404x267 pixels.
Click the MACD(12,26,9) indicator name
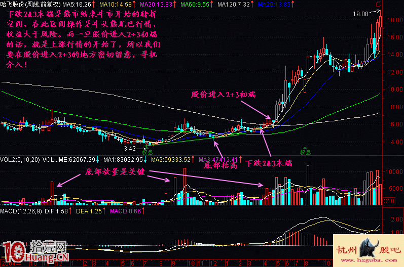[21, 211]
